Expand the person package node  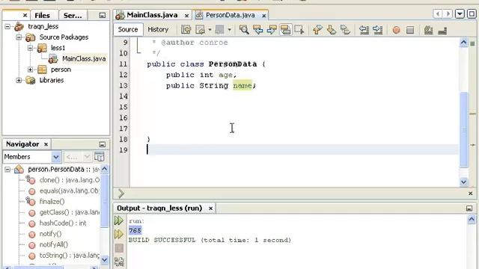click(x=30, y=69)
